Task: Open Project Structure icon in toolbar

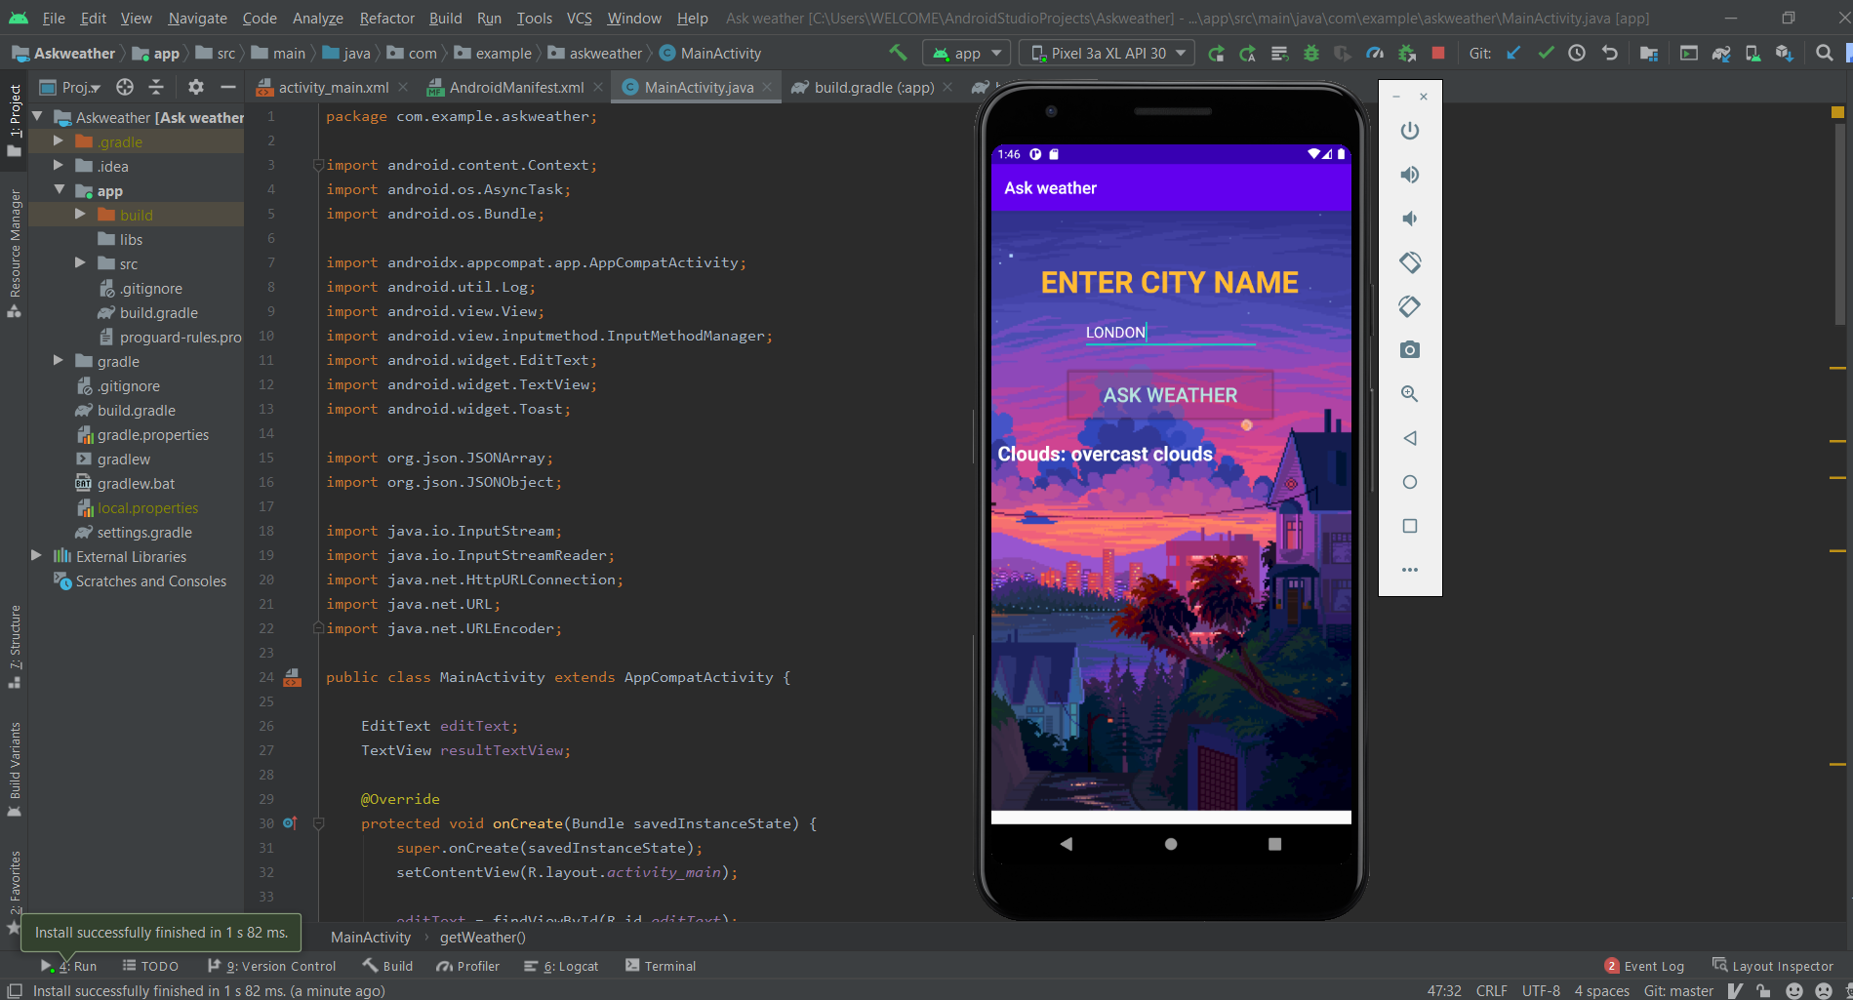Action: pyautogui.click(x=1649, y=54)
